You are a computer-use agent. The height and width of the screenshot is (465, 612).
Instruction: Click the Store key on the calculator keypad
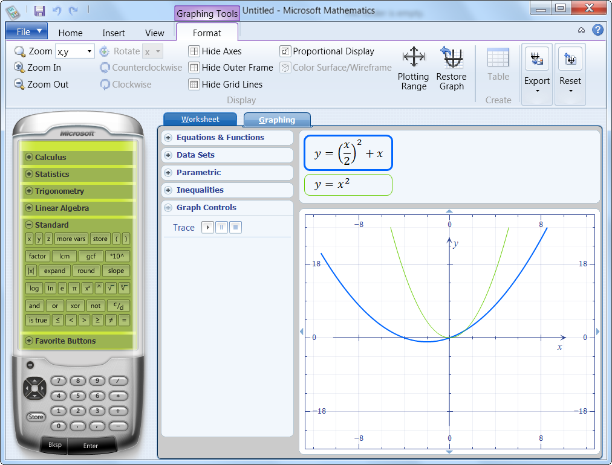click(36, 417)
